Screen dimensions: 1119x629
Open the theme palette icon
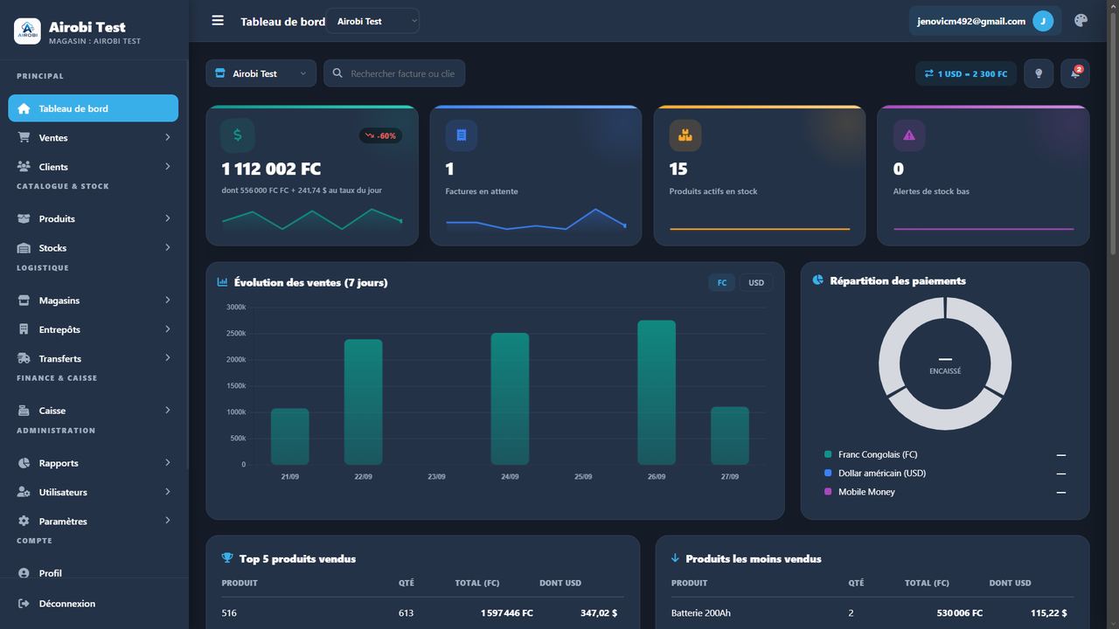pyautogui.click(x=1081, y=21)
